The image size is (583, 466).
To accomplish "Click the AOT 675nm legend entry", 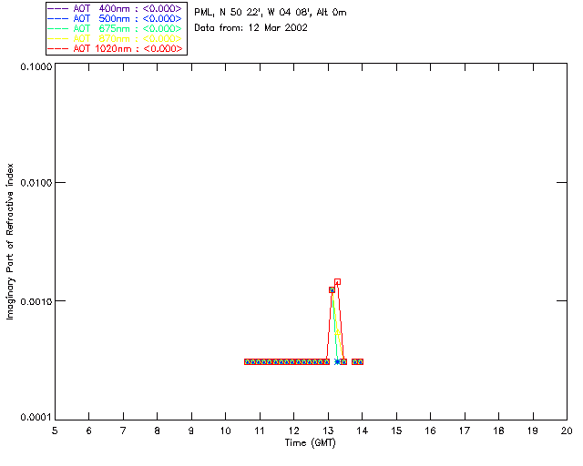I will pos(115,28).
